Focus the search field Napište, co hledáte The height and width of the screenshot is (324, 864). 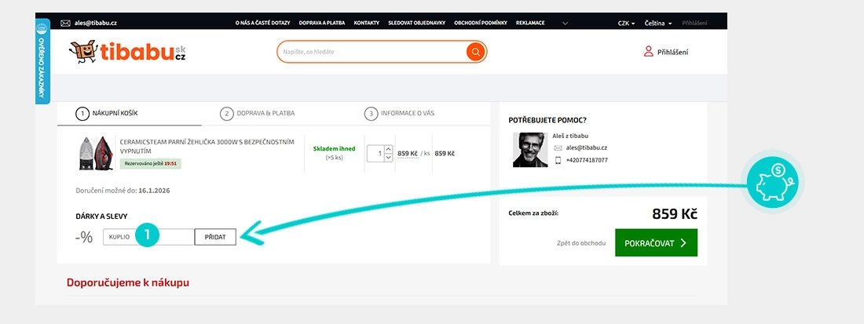(372, 52)
